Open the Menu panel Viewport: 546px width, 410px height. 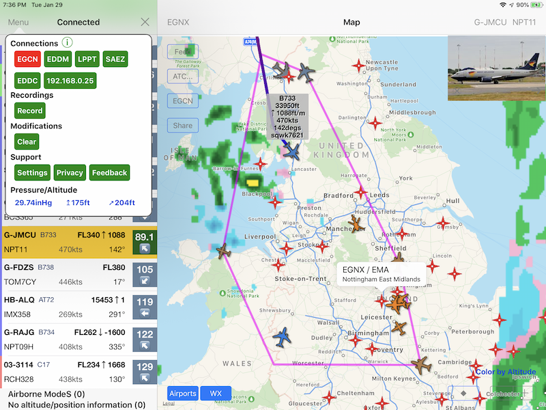coord(18,22)
